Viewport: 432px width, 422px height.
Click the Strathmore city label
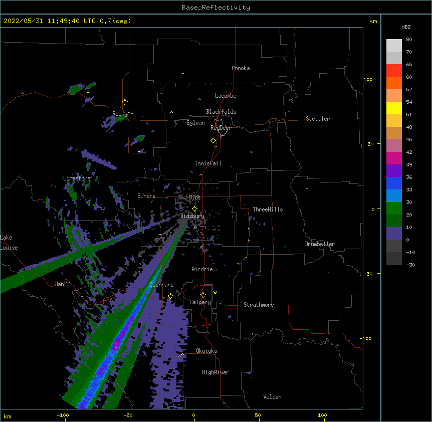259,305
